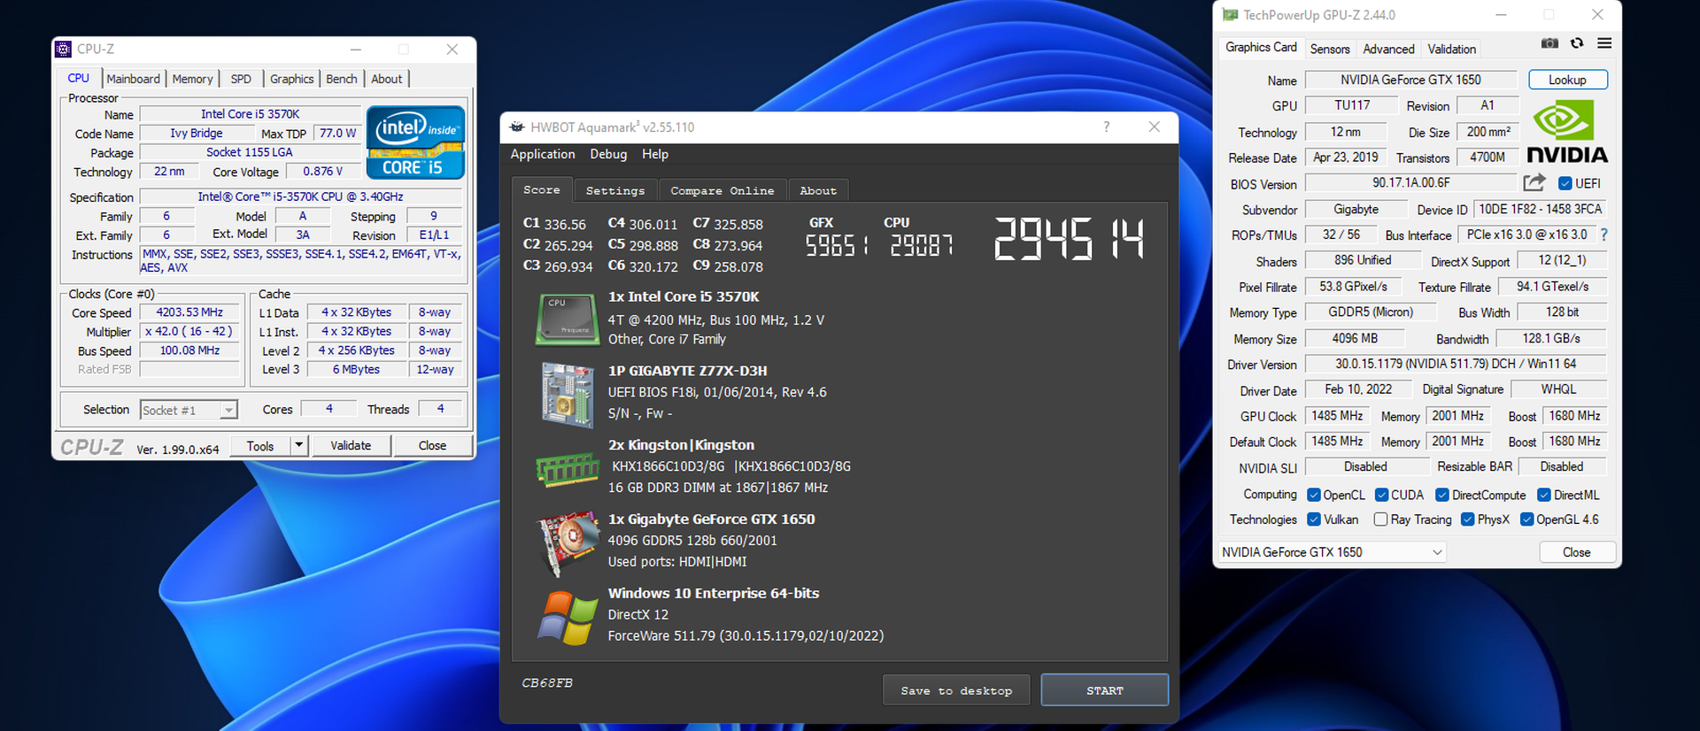This screenshot has height=731, width=1700.
Task: Toggle the DirectML checkbox
Action: (1544, 495)
